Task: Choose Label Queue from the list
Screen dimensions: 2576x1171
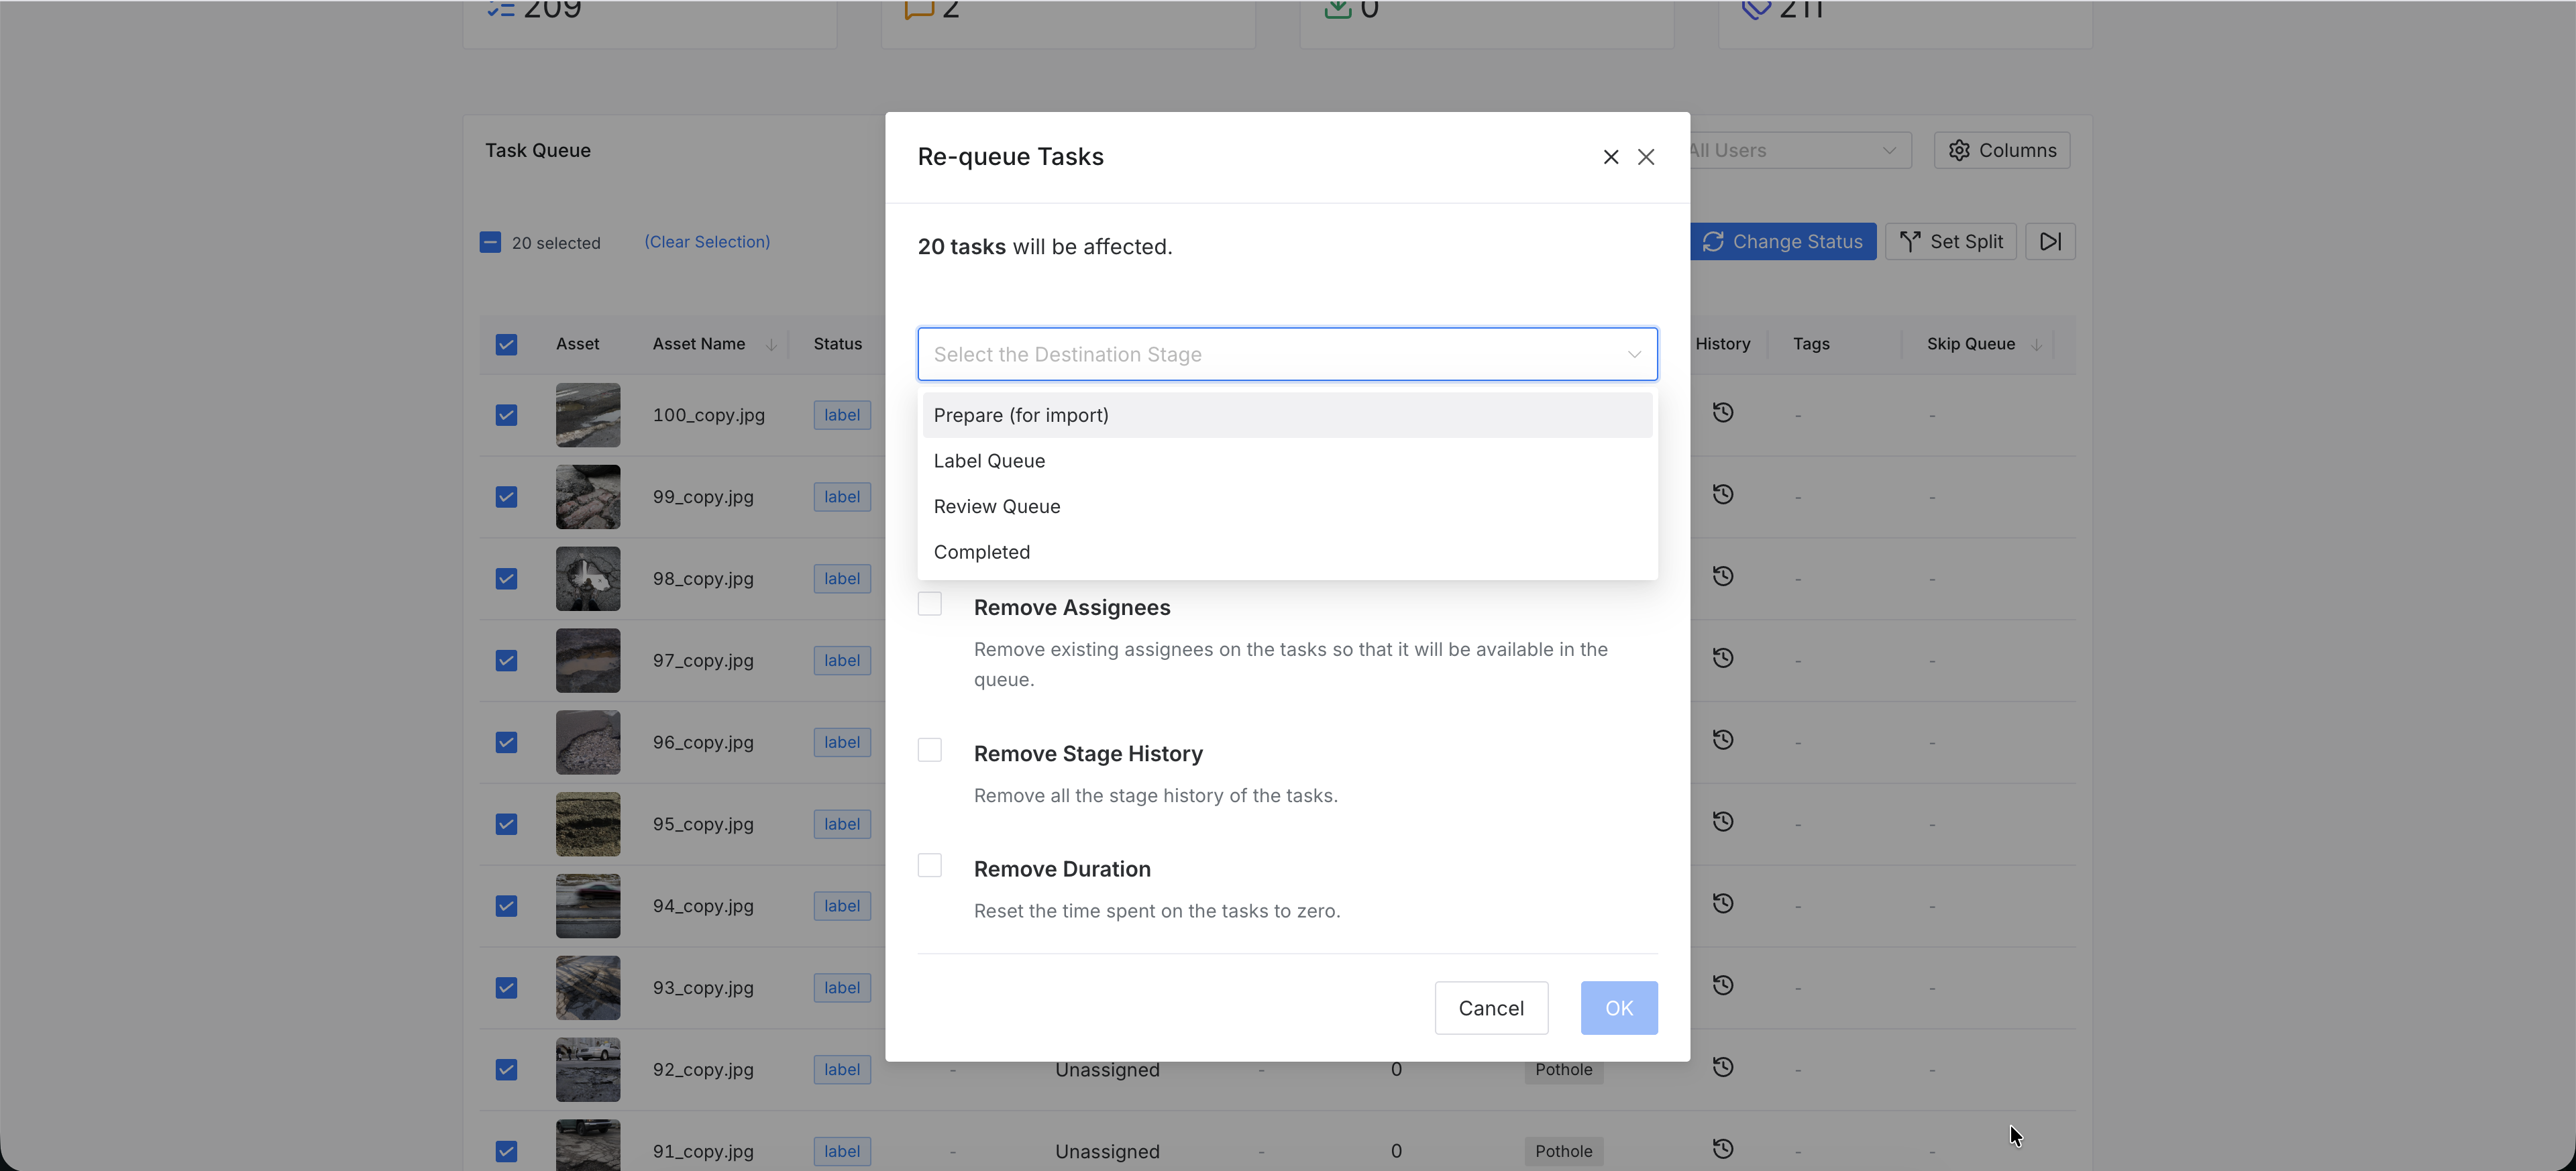Action: [x=989, y=461]
